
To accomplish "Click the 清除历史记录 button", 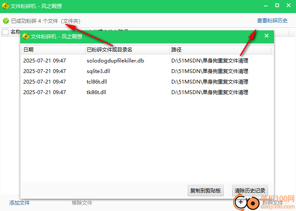I will 250,190.
